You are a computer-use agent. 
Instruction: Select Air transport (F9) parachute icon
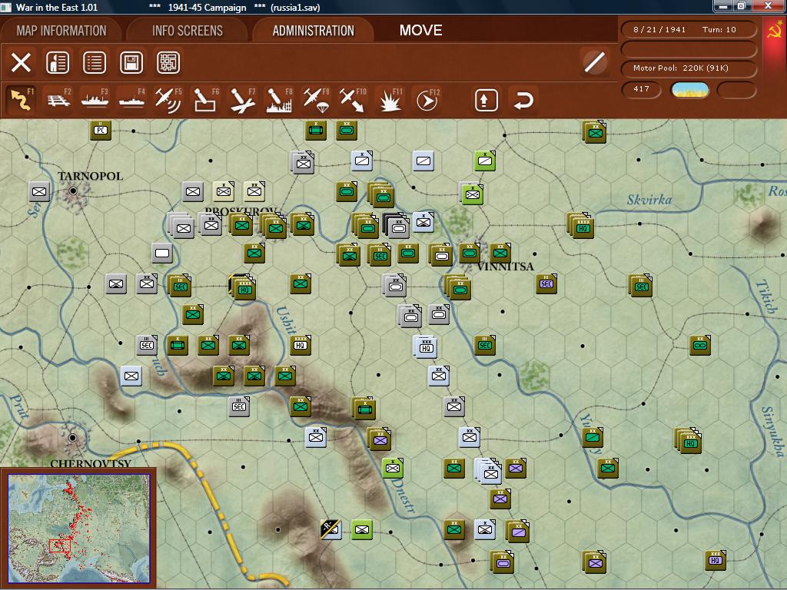coord(316,99)
